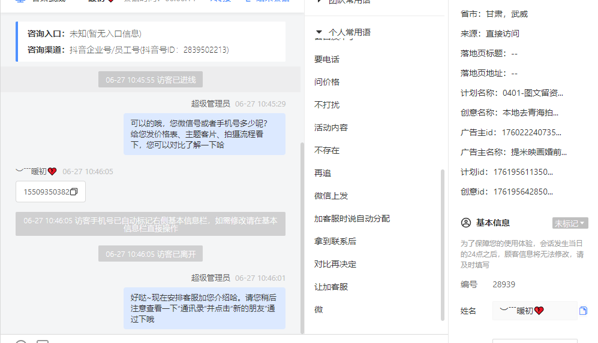Click the 省市 甘肃，武威 text
Viewport: 598px width, 343px height.
pyautogui.click(x=494, y=14)
